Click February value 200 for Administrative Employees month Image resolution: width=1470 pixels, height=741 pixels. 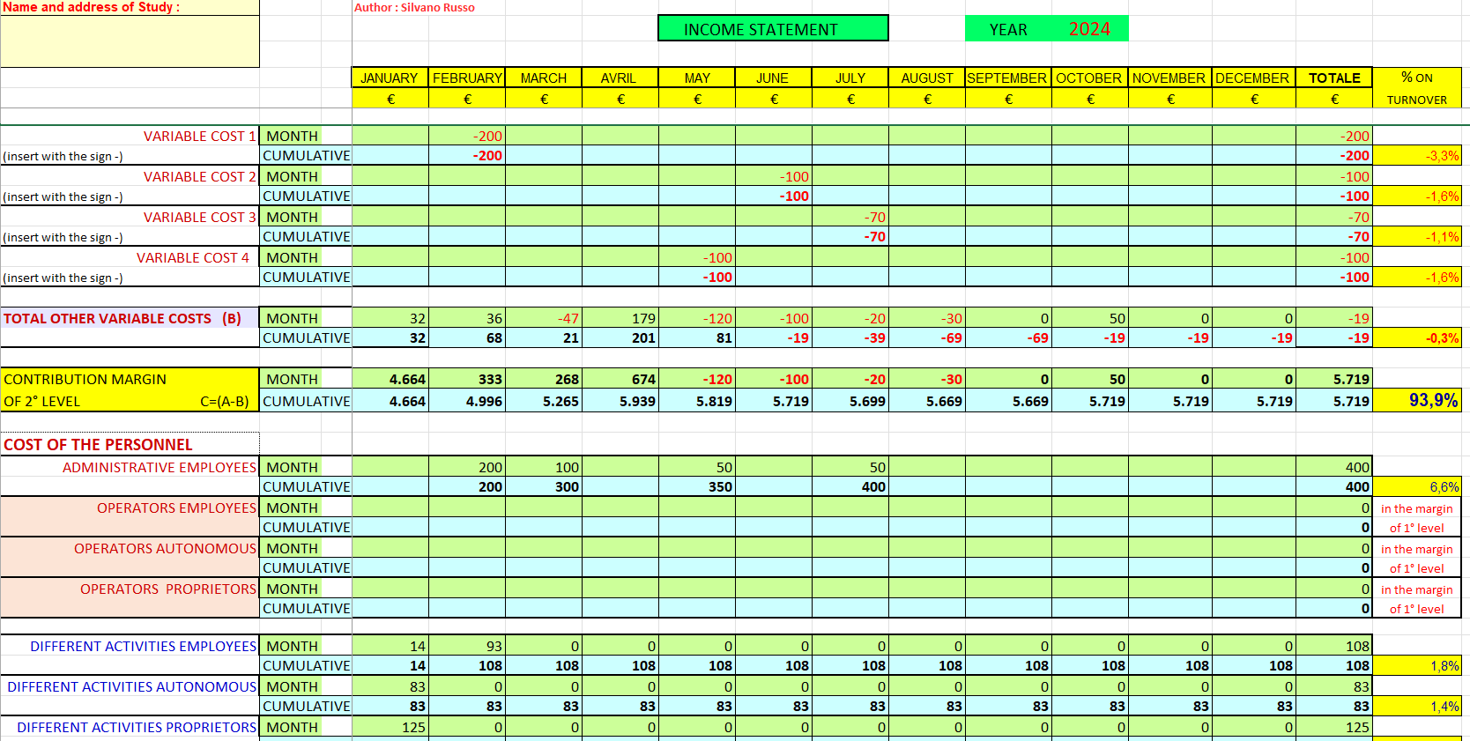(467, 467)
